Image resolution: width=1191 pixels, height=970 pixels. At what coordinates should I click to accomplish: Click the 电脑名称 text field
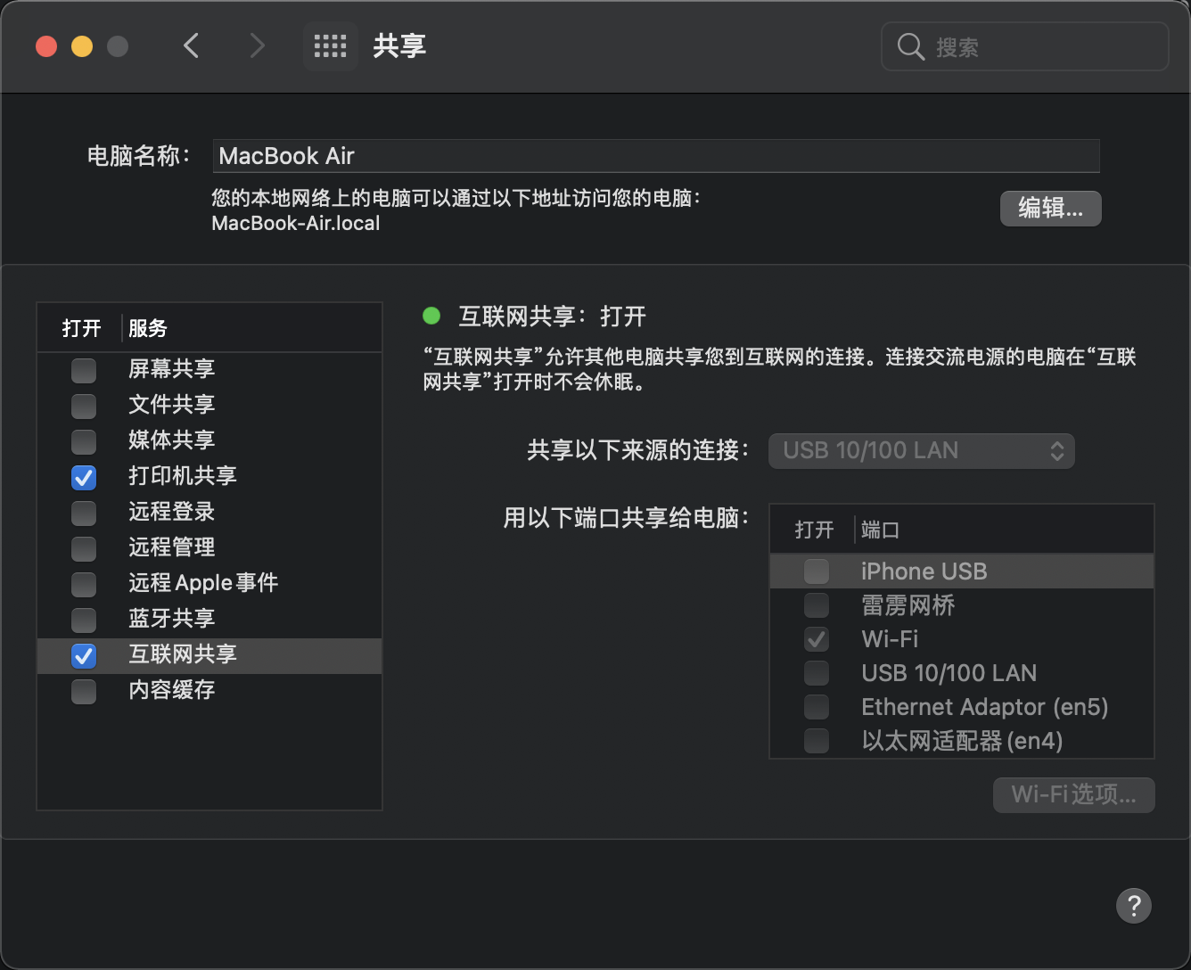click(655, 156)
